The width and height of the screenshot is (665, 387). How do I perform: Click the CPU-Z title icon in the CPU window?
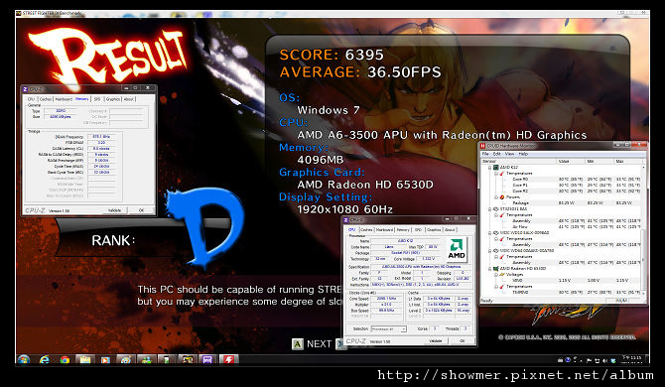point(347,220)
